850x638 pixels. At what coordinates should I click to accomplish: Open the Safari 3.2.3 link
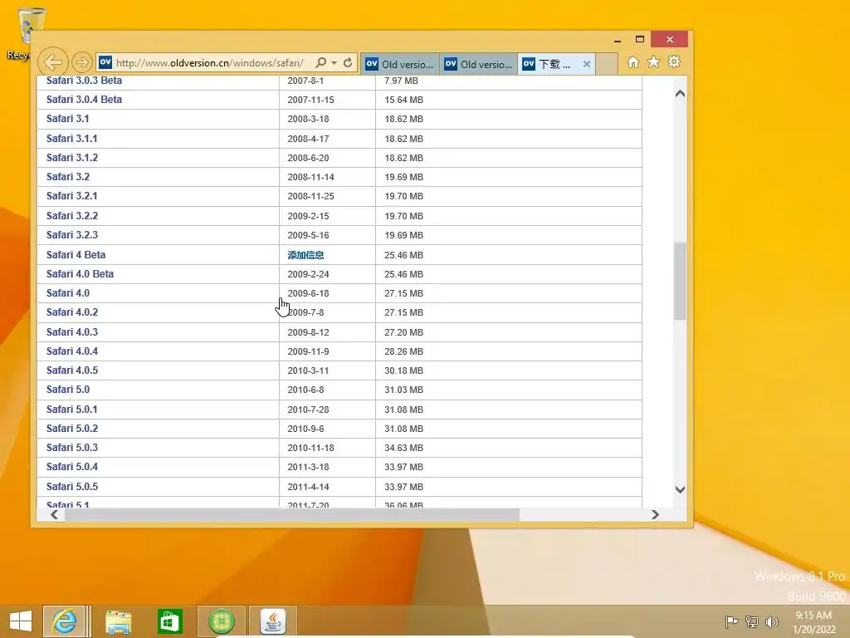tap(72, 235)
